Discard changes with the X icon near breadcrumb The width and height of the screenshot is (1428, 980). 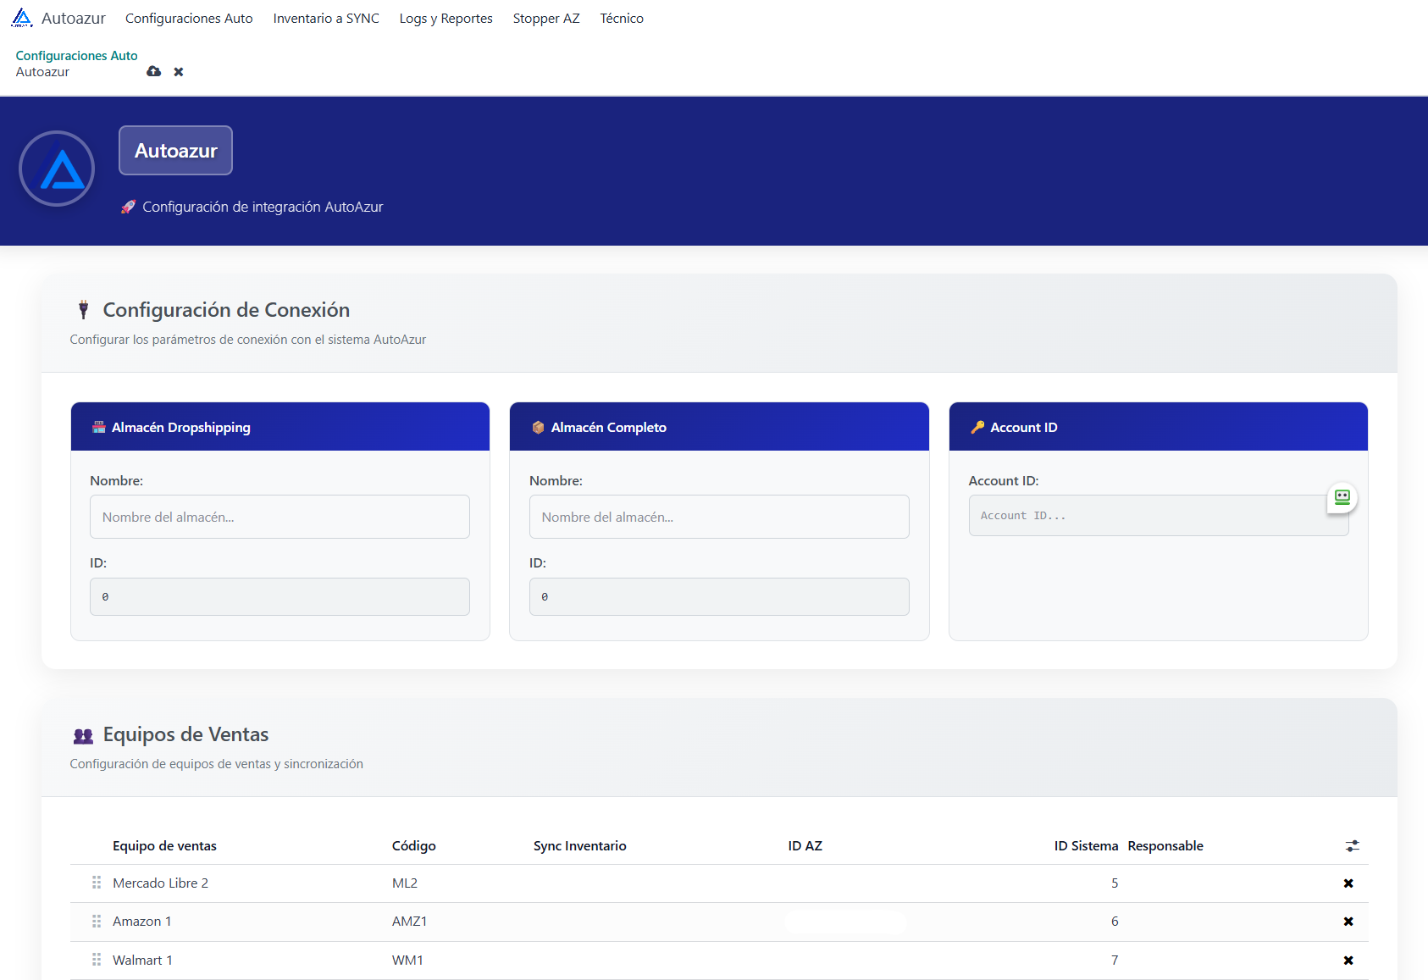coord(178,72)
